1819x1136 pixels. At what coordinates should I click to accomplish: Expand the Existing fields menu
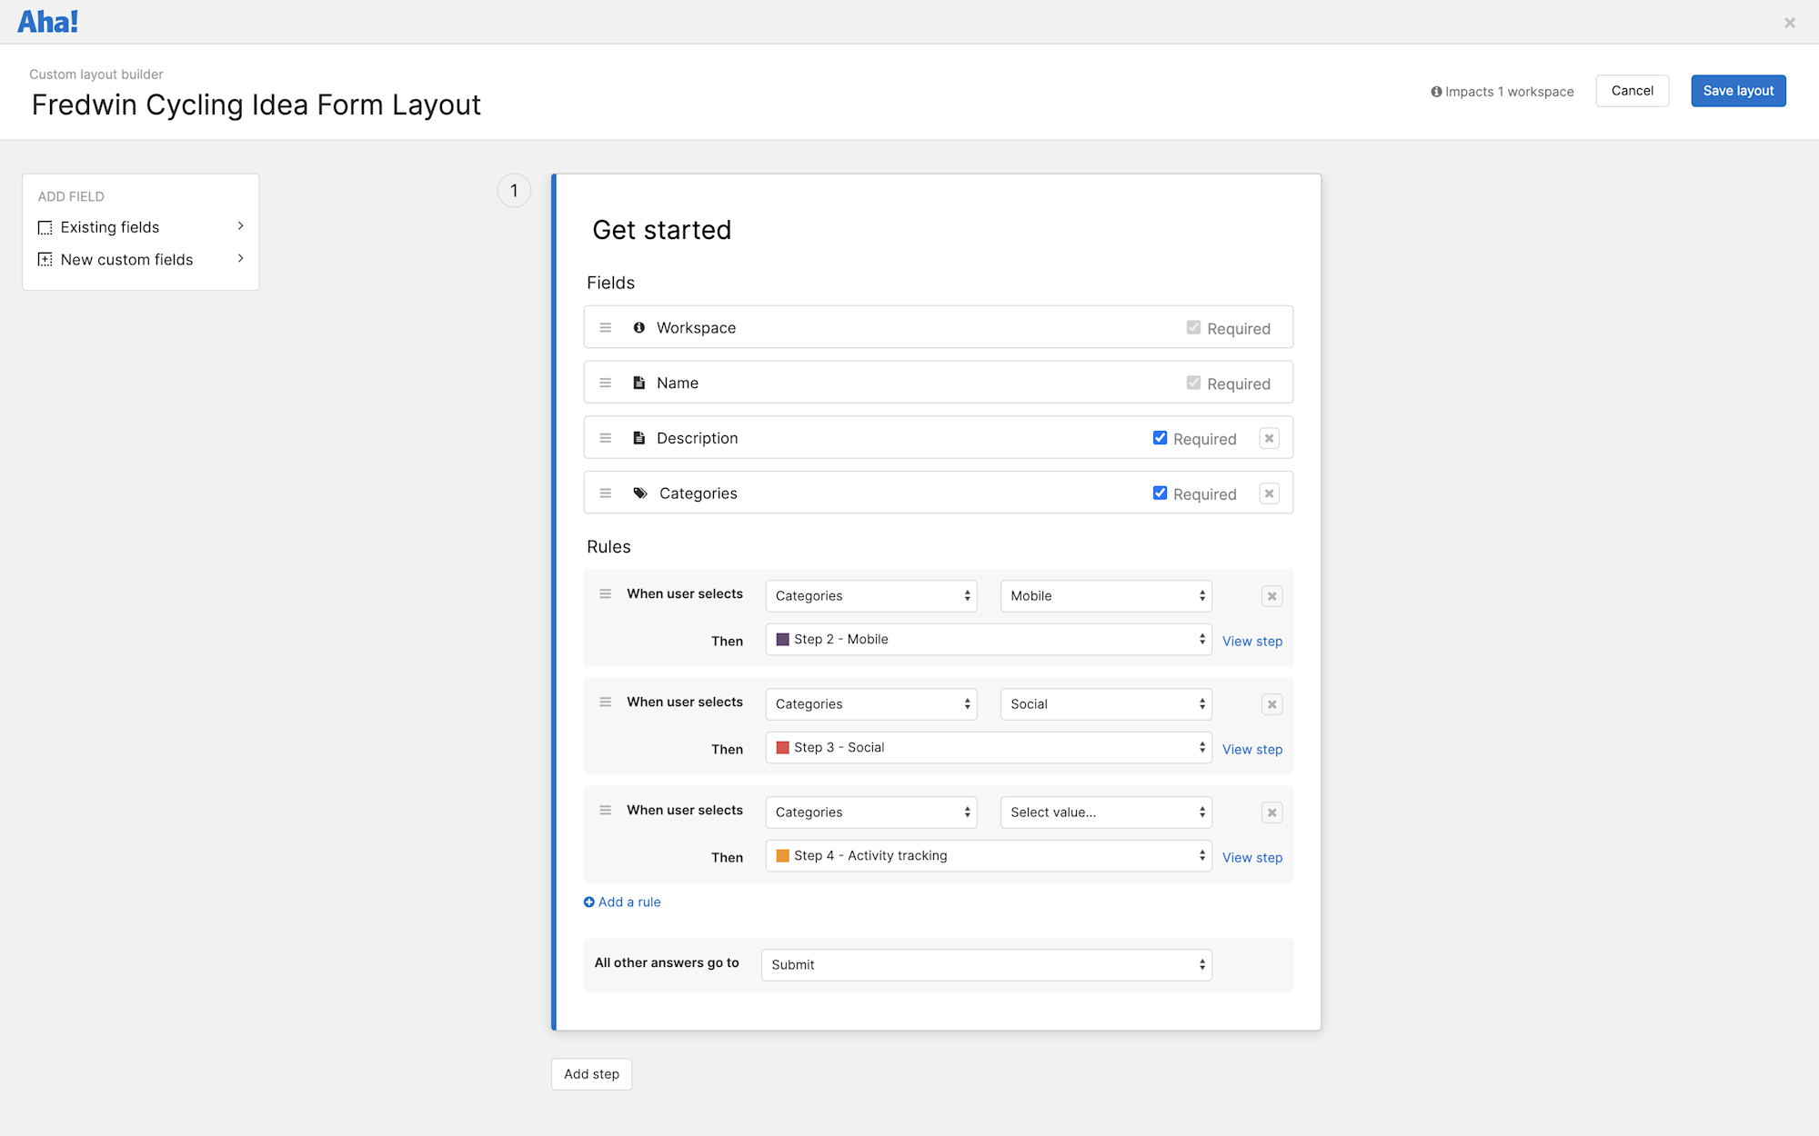[x=110, y=226]
